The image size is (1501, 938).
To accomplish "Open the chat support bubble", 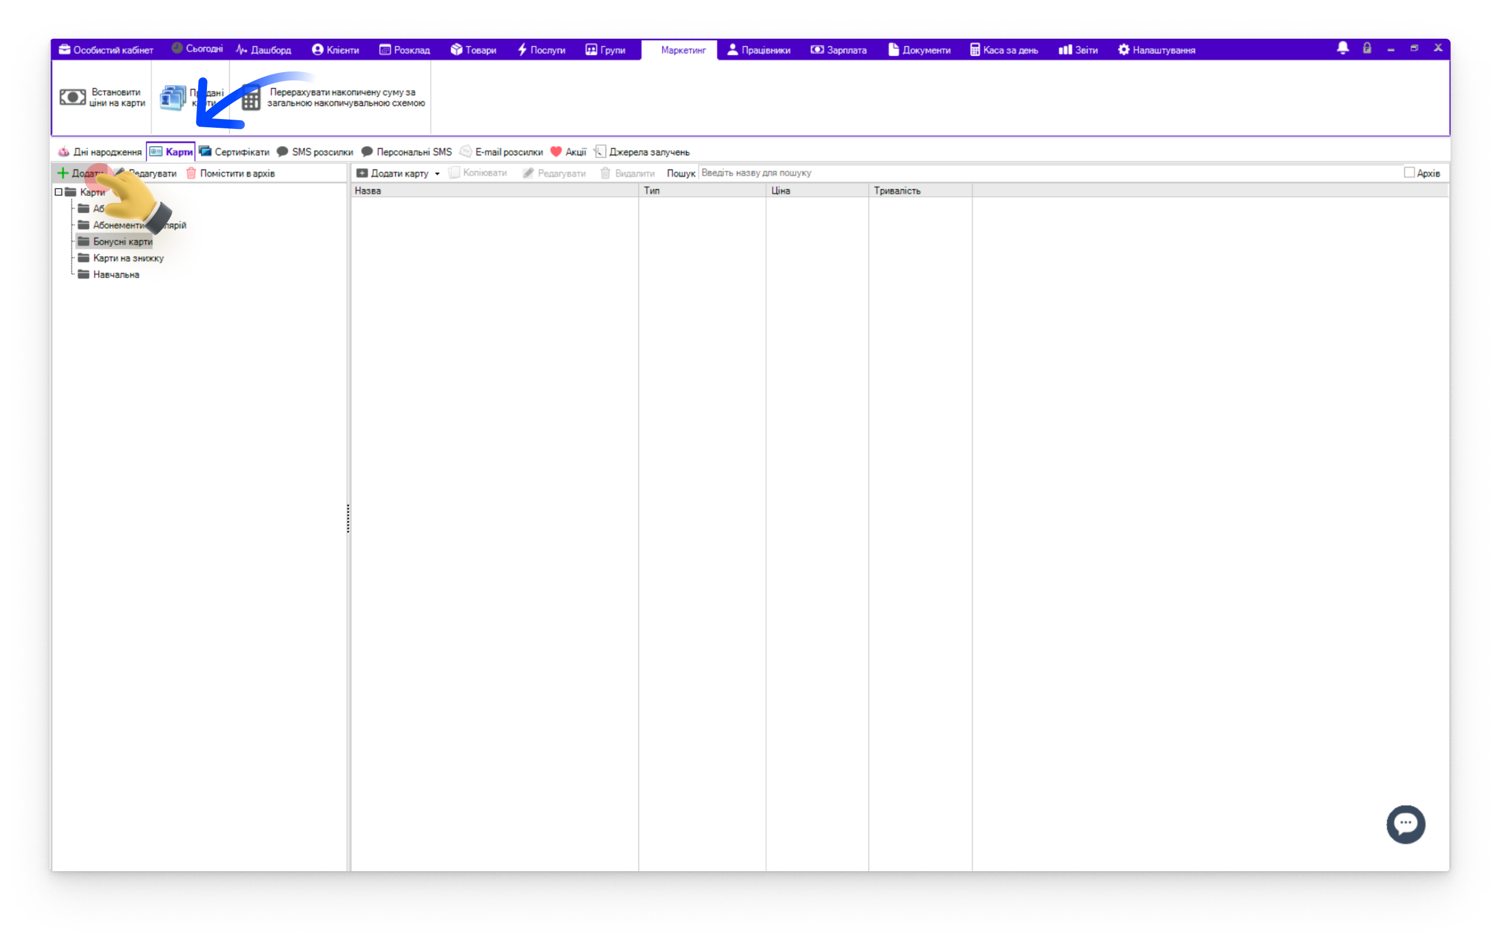I will tap(1405, 824).
